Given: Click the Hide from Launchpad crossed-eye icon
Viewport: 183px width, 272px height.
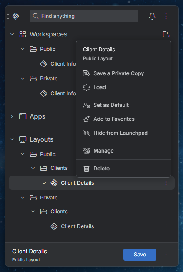Looking at the screenshot, I should 87,133.
